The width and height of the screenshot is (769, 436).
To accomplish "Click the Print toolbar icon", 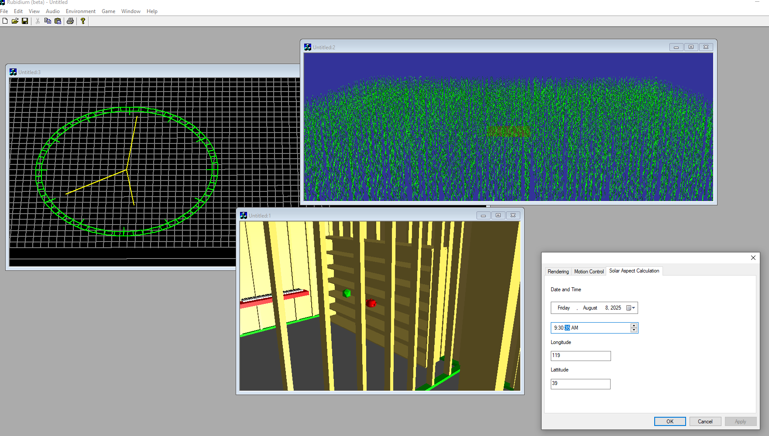I will click(70, 21).
